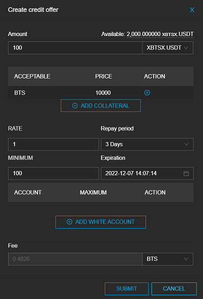Click the collateral price value 10000
This screenshot has width=203, height=299.
(103, 92)
